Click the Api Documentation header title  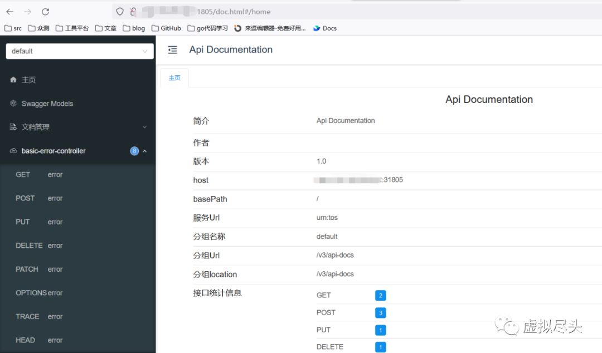231,50
